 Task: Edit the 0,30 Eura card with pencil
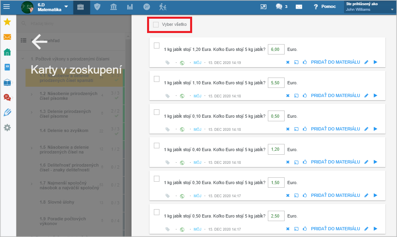366,195
